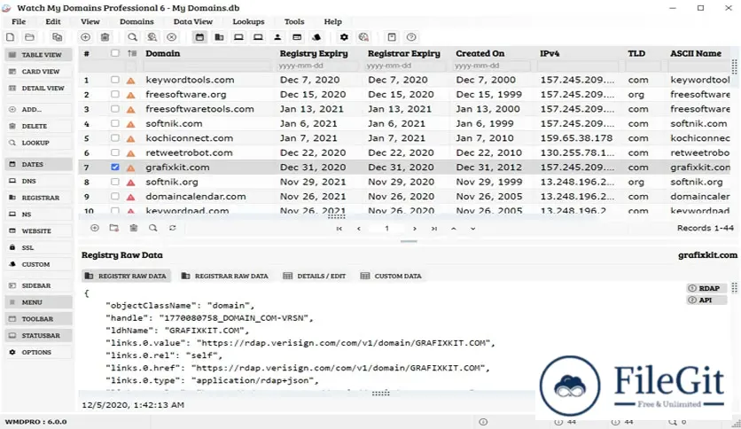Check the box for kochiconnect.com
The image size is (741, 429).
[x=115, y=138]
